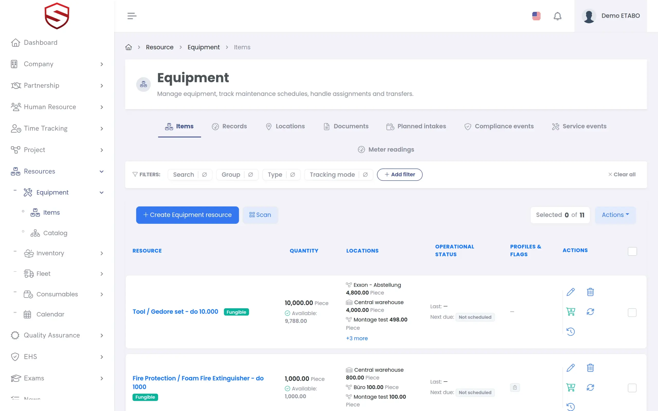Click cart icon in Foam Fire Extinguisher row
The height and width of the screenshot is (411, 658).
[570, 387]
